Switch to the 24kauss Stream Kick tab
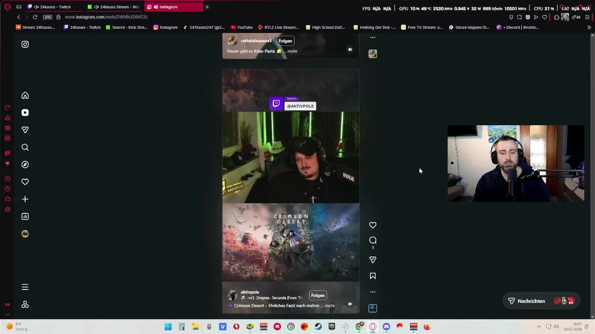This screenshot has height=334, width=595. coord(115,7)
